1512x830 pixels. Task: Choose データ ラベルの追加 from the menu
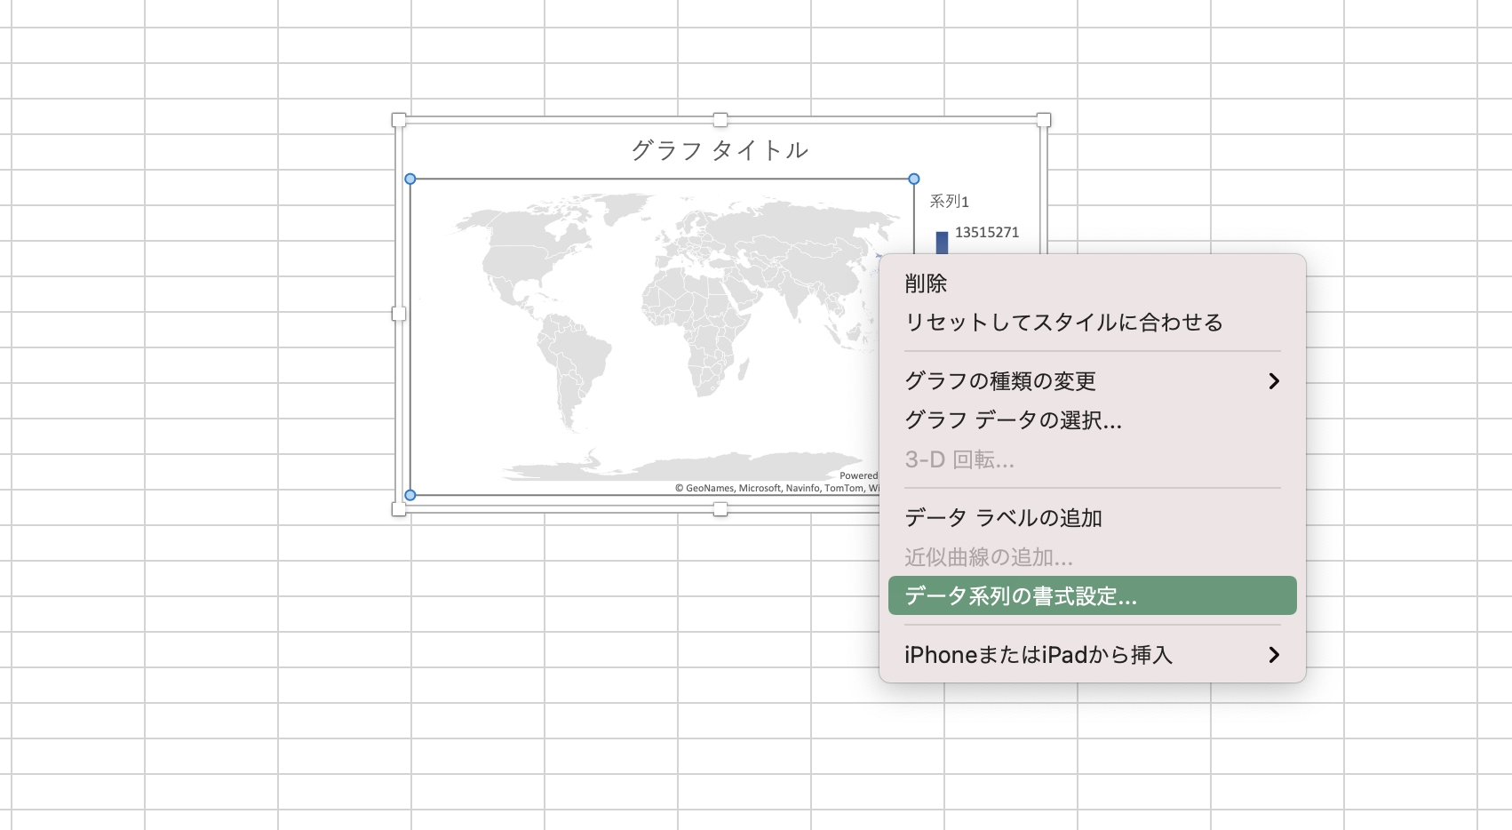(x=1003, y=518)
